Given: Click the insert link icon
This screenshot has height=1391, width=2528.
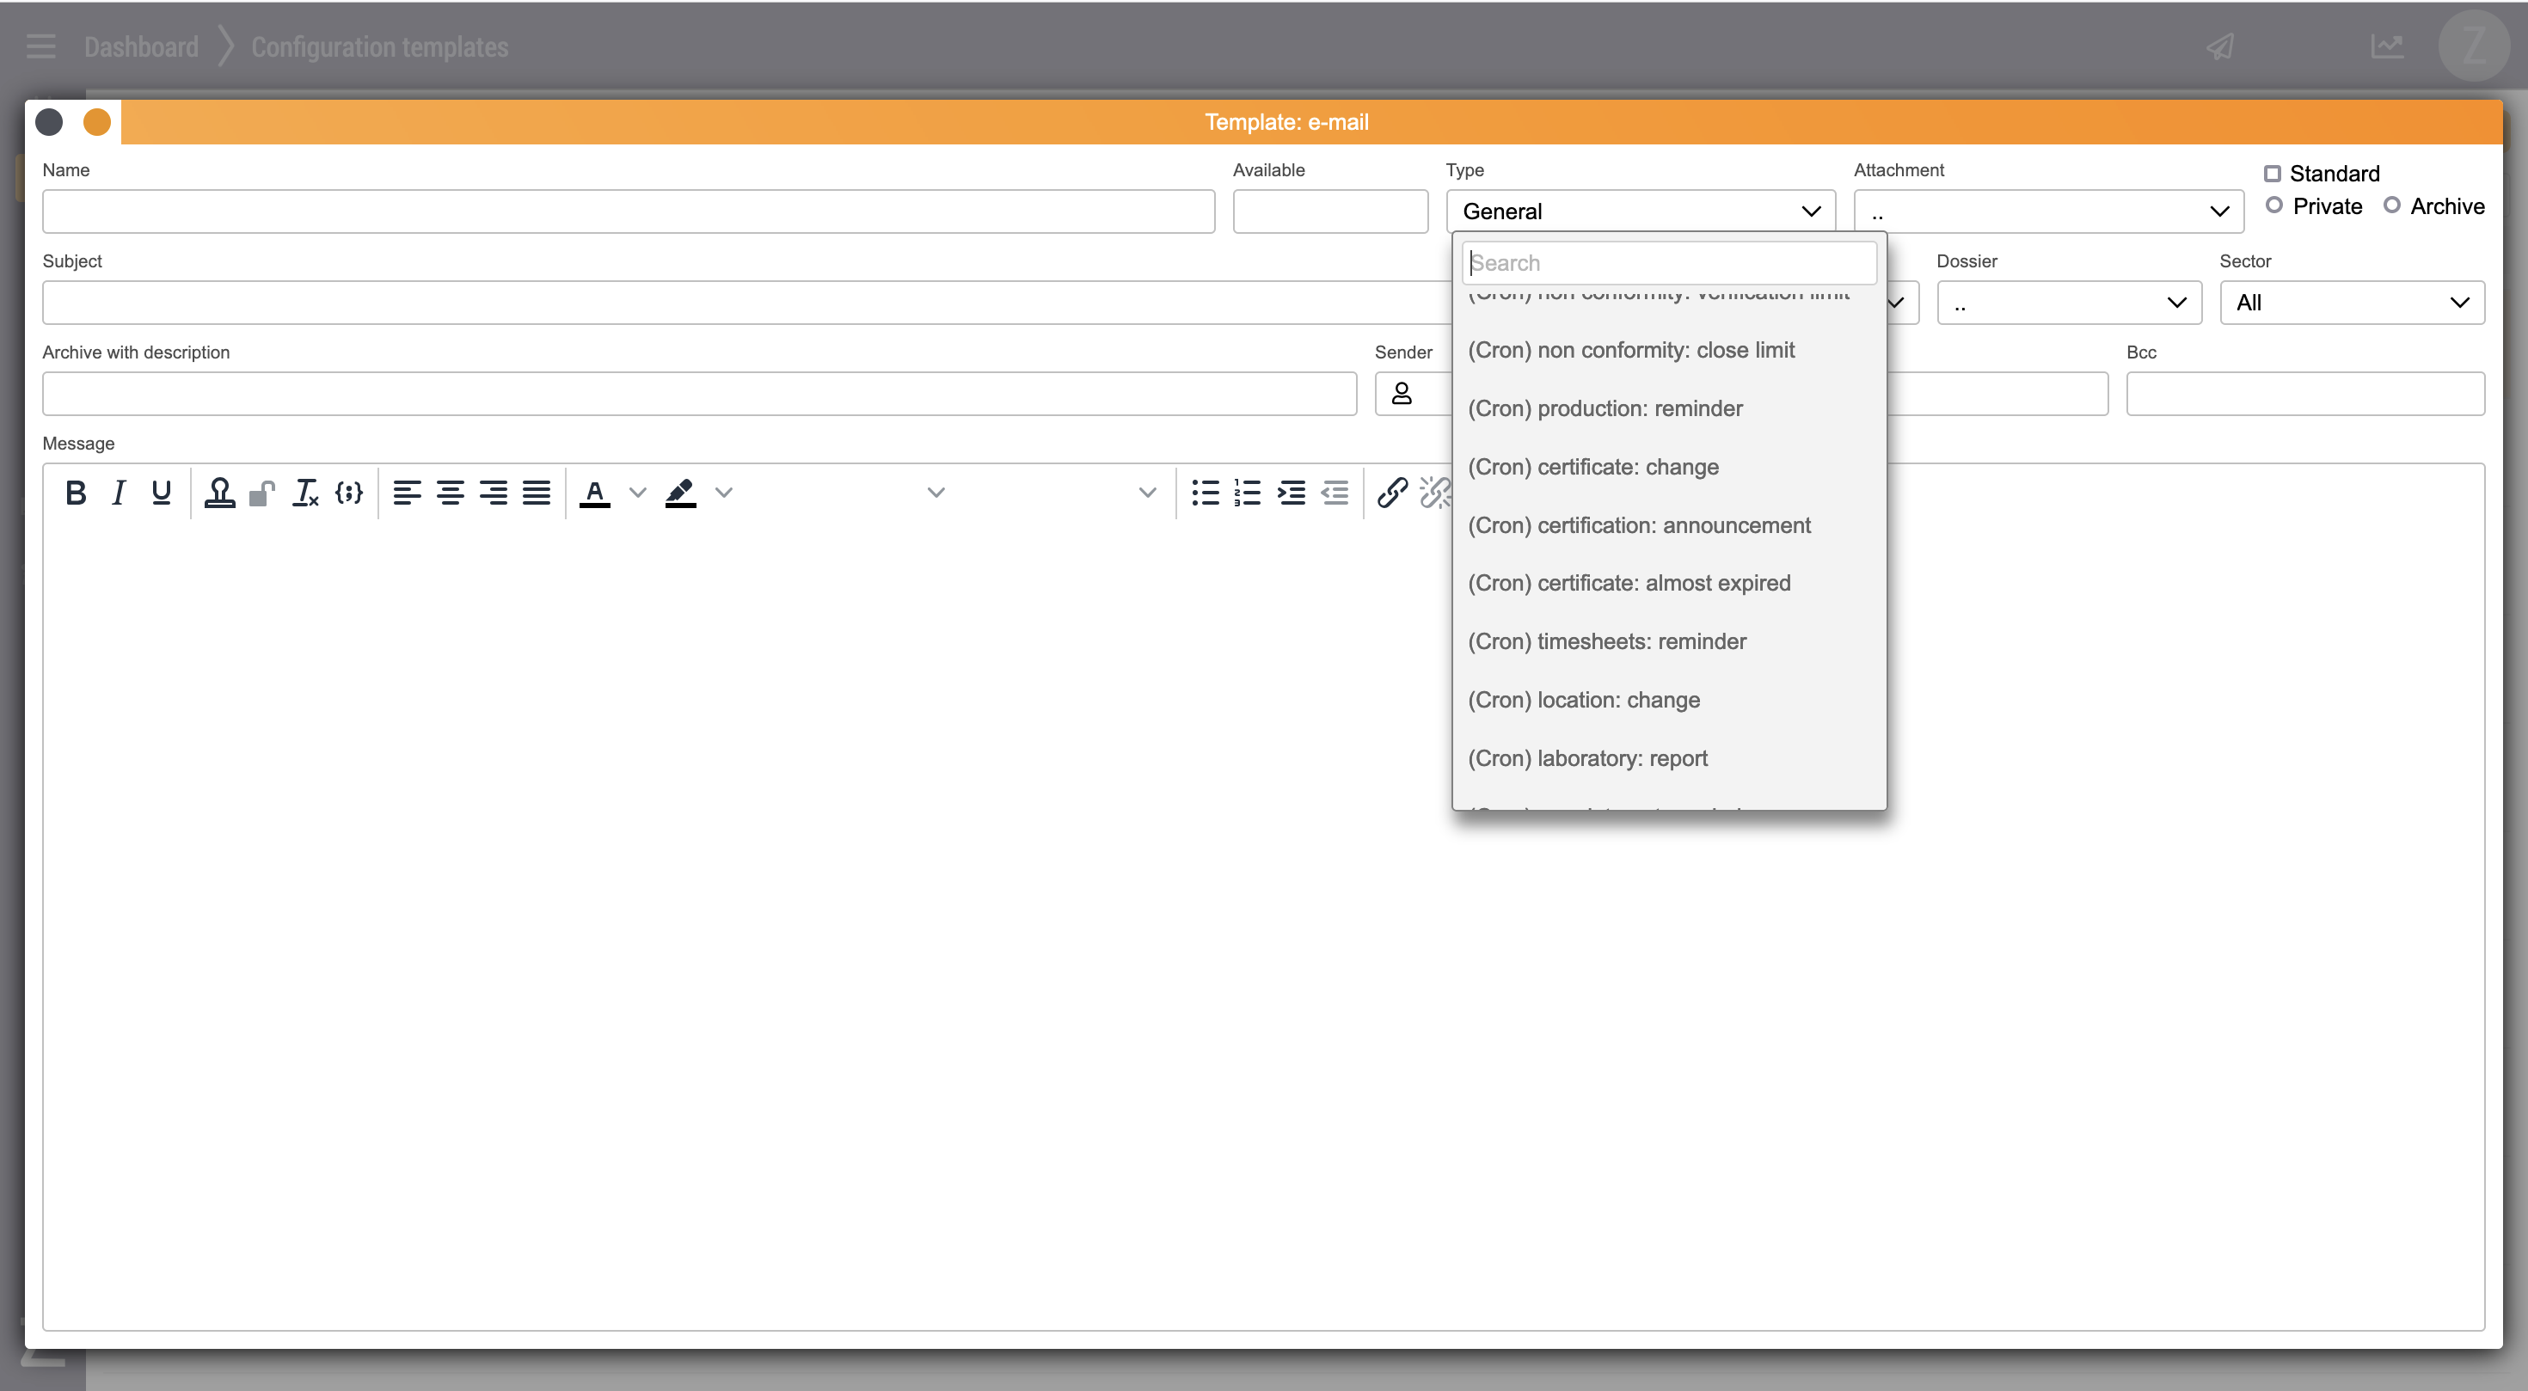Looking at the screenshot, I should [1391, 493].
